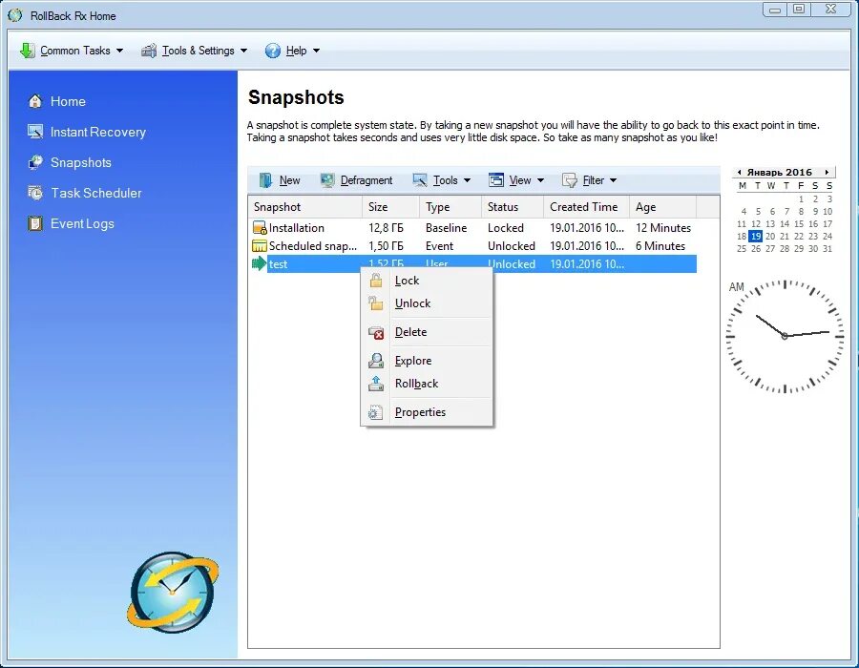859x668 pixels.
Task: Click the 'Locked' status cell
Action: (506, 228)
